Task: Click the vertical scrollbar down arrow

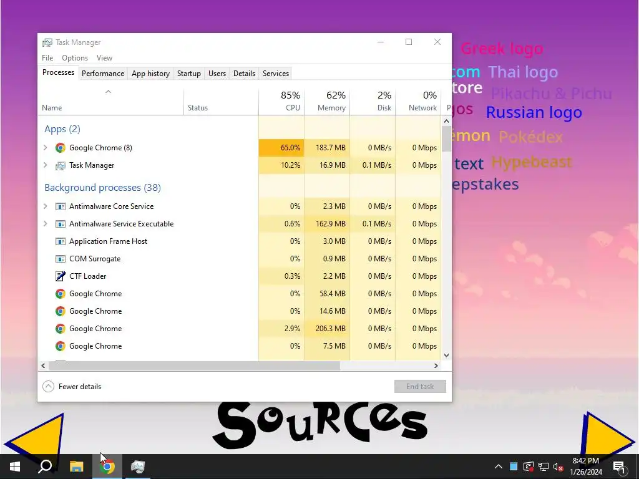Action: (446, 355)
